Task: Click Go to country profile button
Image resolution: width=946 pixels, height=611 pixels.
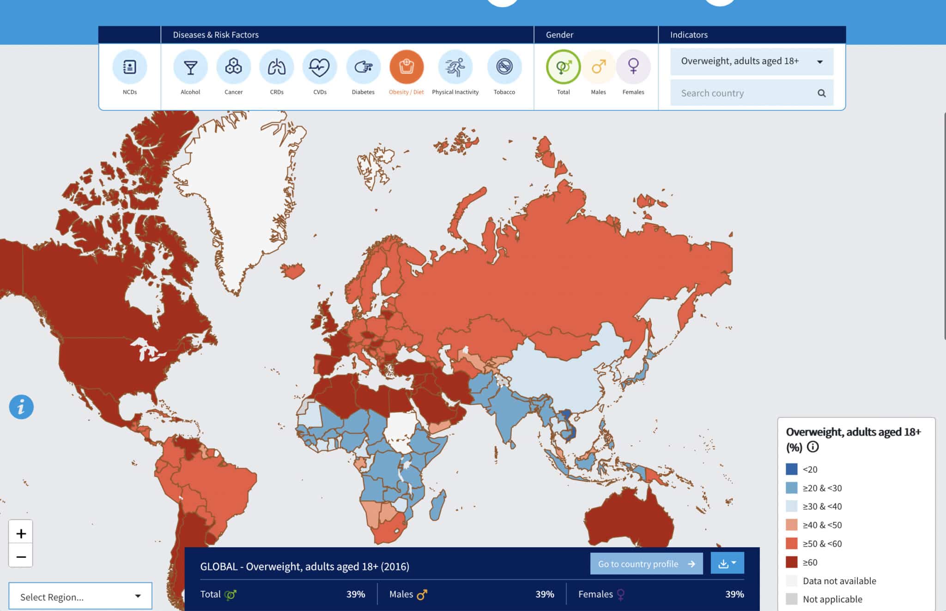Action: click(x=646, y=563)
